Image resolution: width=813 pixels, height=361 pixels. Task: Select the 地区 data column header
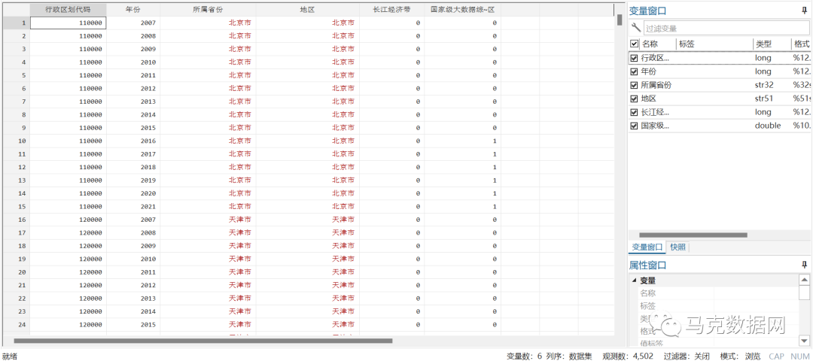(307, 10)
